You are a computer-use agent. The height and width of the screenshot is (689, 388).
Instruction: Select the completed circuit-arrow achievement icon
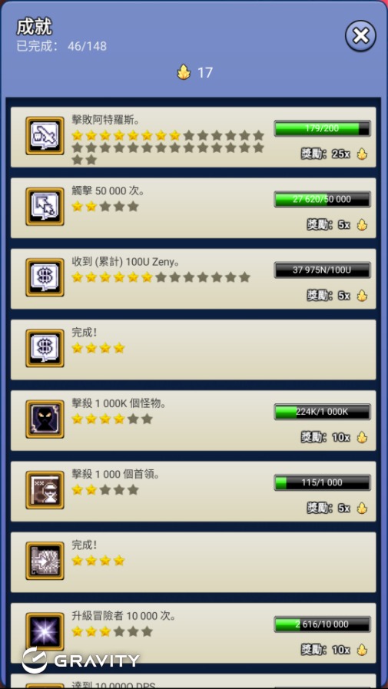point(45,561)
